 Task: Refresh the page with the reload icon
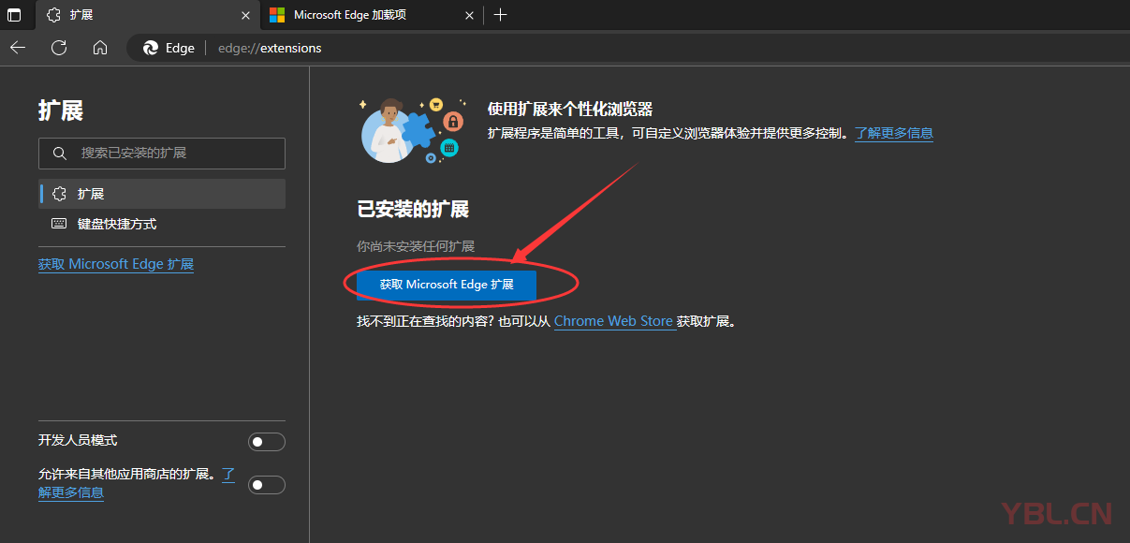[x=59, y=48]
